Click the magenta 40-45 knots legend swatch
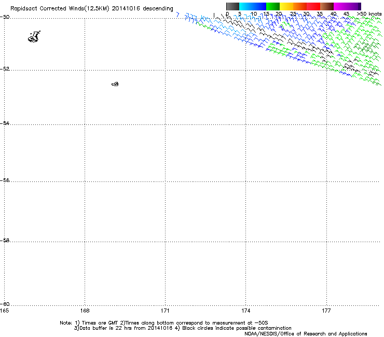384x337 pixels. click(340, 6)
